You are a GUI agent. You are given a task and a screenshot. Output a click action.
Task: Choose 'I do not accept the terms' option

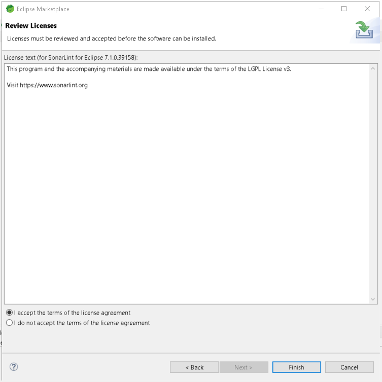pyautogui.click(x=9, y=323)
